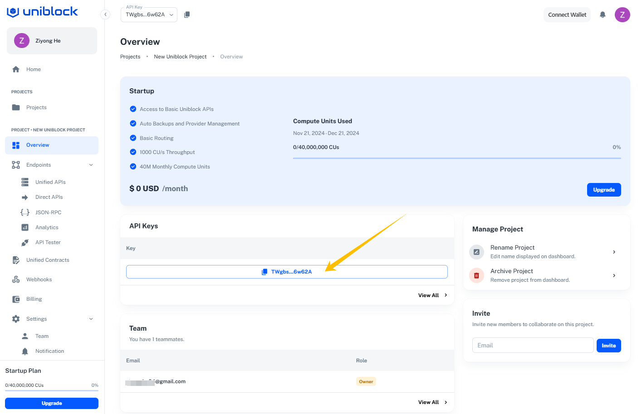Open Rename Project chevron arrow

pyautogui.click(x=614, y=252)
